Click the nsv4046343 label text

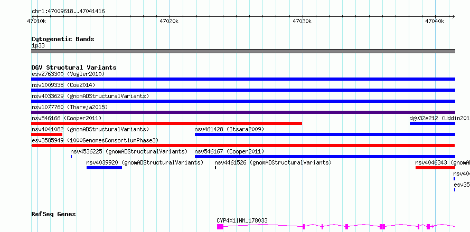tap(443, 162)
